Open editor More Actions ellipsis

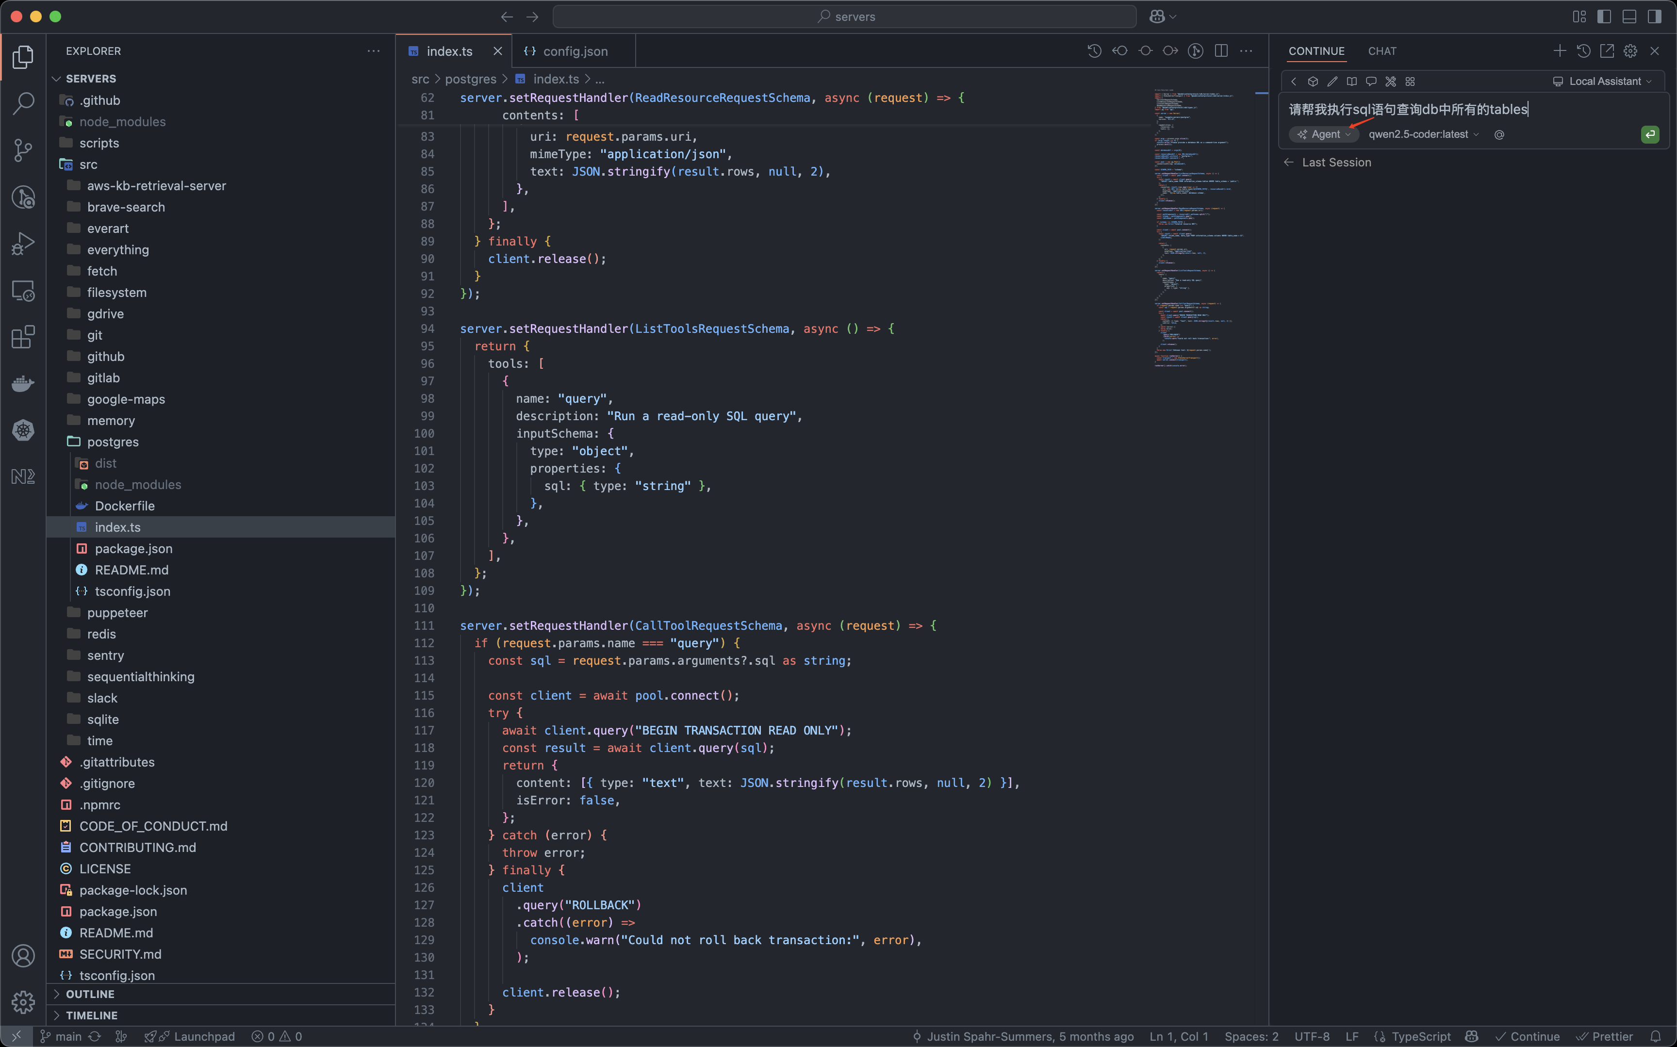pos(1246,51)
